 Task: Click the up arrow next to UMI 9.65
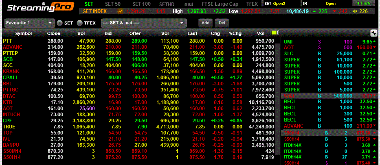pos(375,41)
